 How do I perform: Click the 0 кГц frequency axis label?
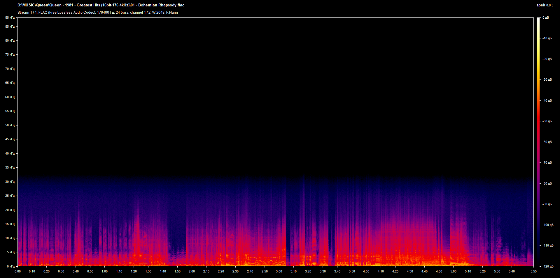click(x=11, y=267)
